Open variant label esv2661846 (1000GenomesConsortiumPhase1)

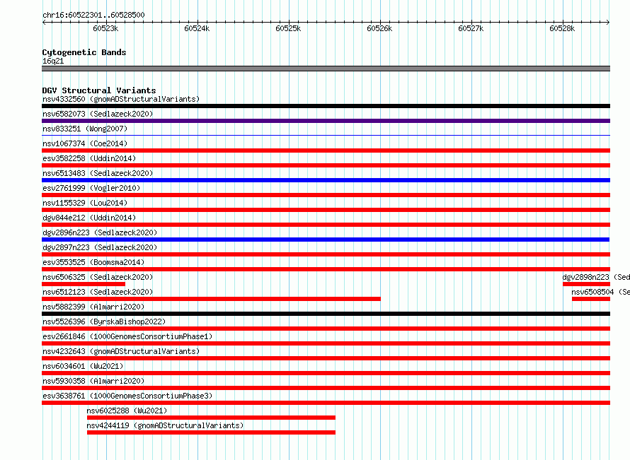[x=127, y=336]
